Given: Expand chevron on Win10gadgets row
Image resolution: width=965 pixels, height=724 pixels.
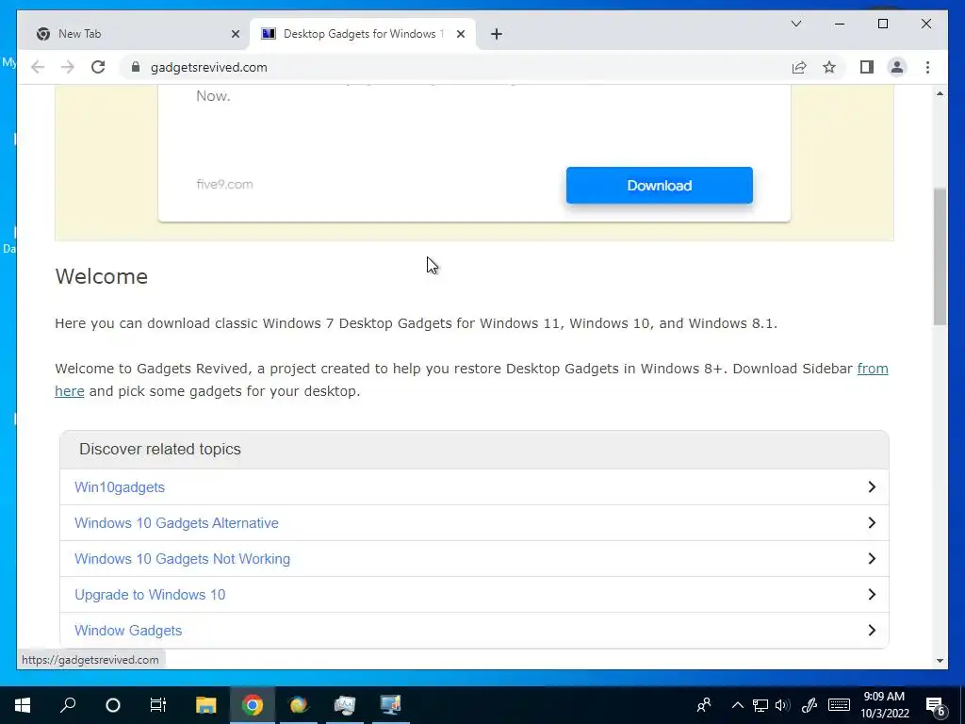Looking at the screenshot, I should (x=872, y=487).
